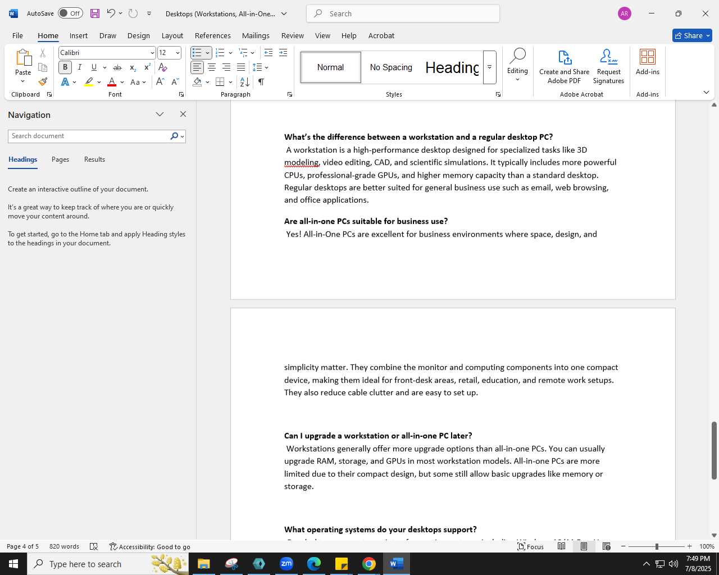
Task: Open font name dropdown
Action: 152,53
